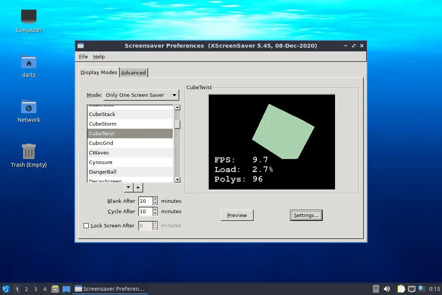
Task: Open the Computer desktop icon
Action: 29,21
